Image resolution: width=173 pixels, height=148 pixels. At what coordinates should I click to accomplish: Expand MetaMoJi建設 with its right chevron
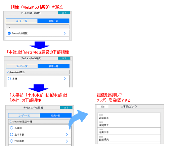tap(64, 33)
